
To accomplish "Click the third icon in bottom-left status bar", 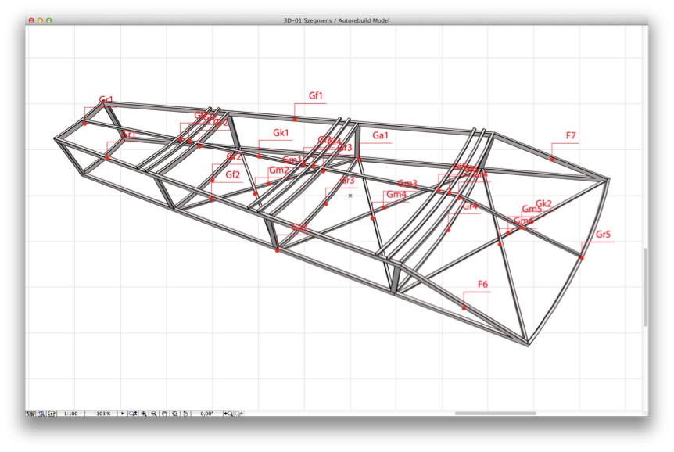I will coord(52,414).
